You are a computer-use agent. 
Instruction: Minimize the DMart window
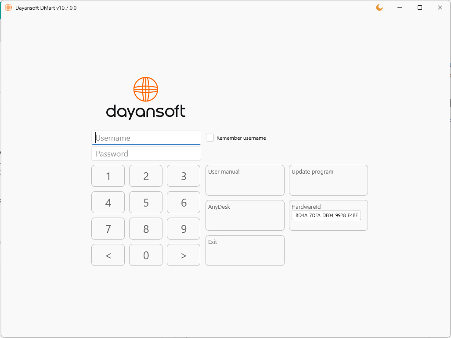400,7
